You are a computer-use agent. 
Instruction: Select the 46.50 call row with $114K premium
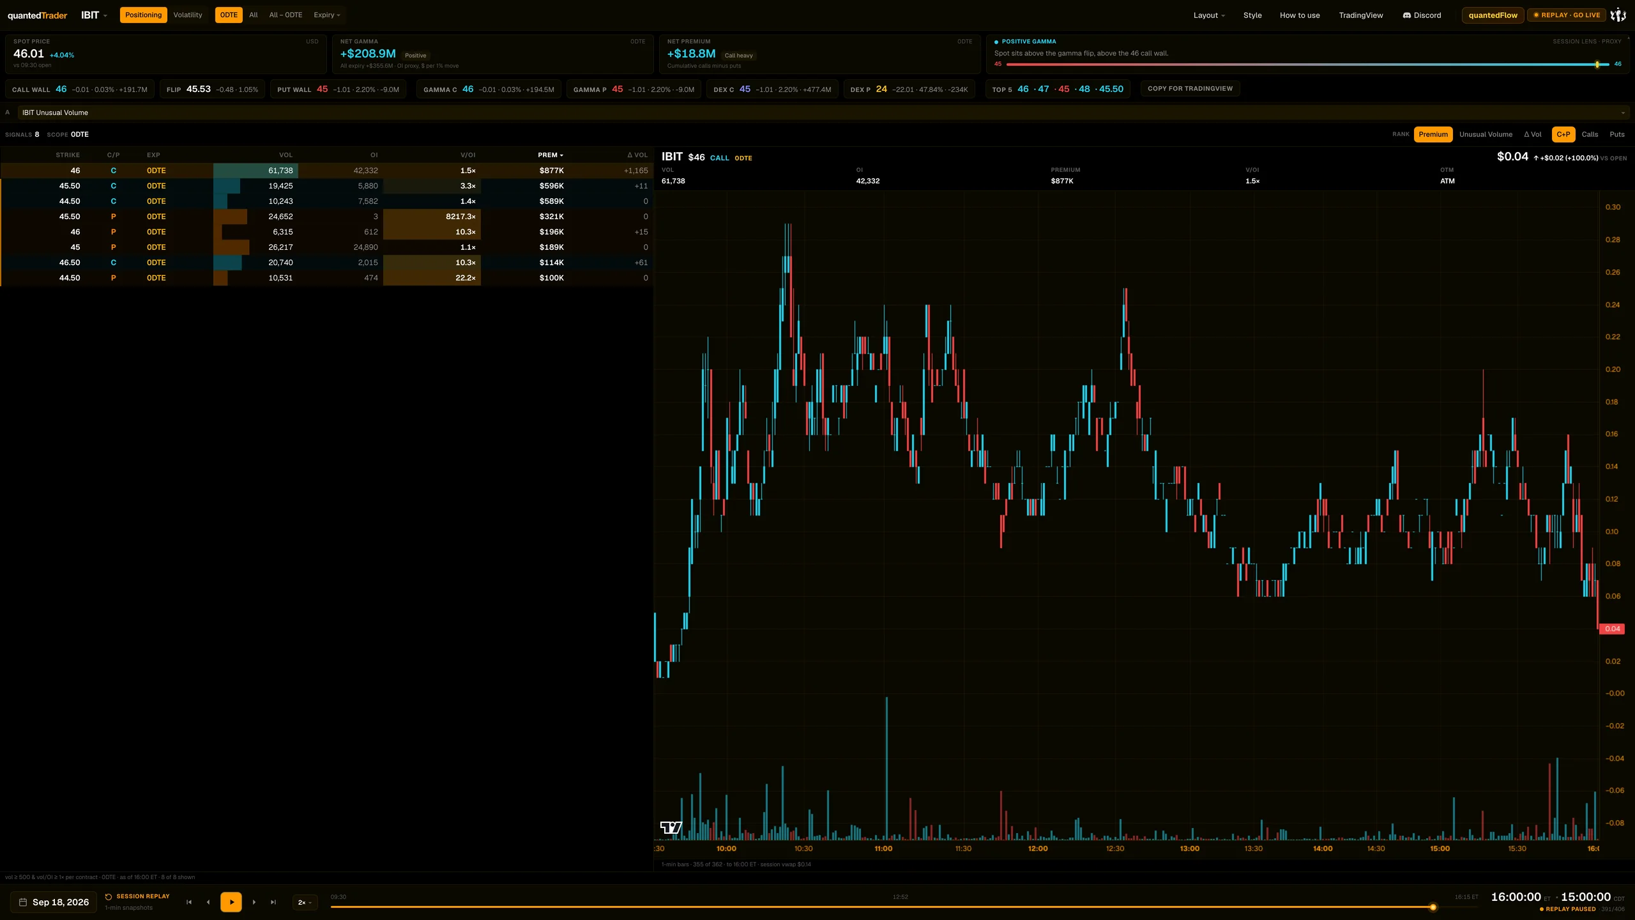(x=326, y=263)
